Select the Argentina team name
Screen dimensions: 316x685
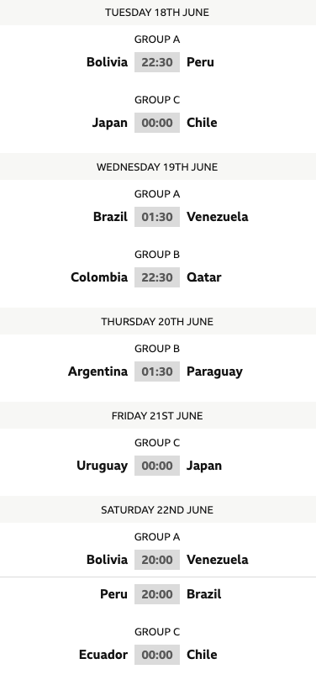point(97,371)
